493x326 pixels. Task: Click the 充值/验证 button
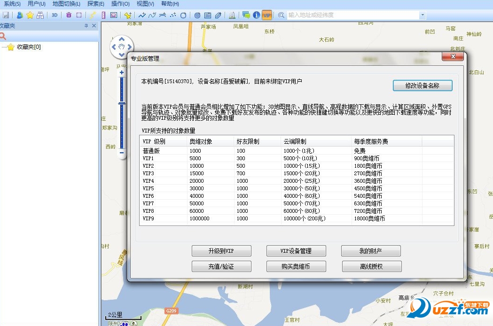click(x=221, y=266)
